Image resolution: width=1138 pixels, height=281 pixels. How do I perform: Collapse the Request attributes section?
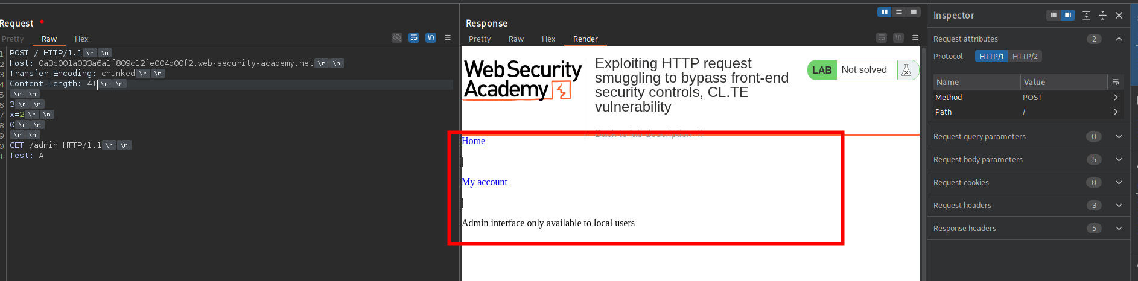(x=1119, y=39)
